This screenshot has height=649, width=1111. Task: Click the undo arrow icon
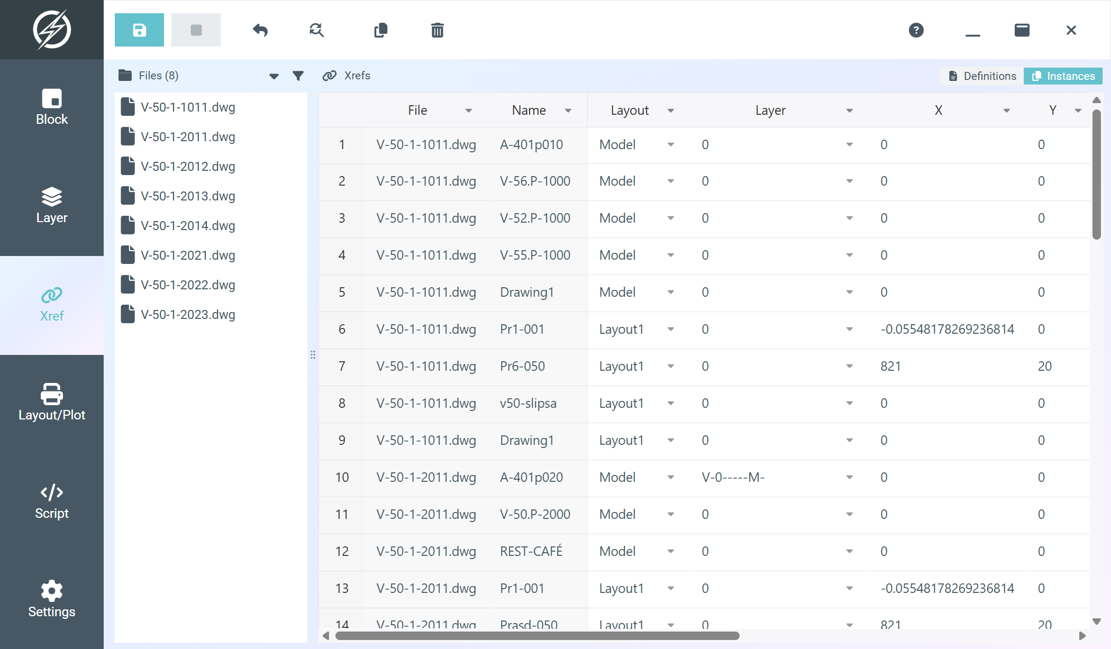click(260, 30)
